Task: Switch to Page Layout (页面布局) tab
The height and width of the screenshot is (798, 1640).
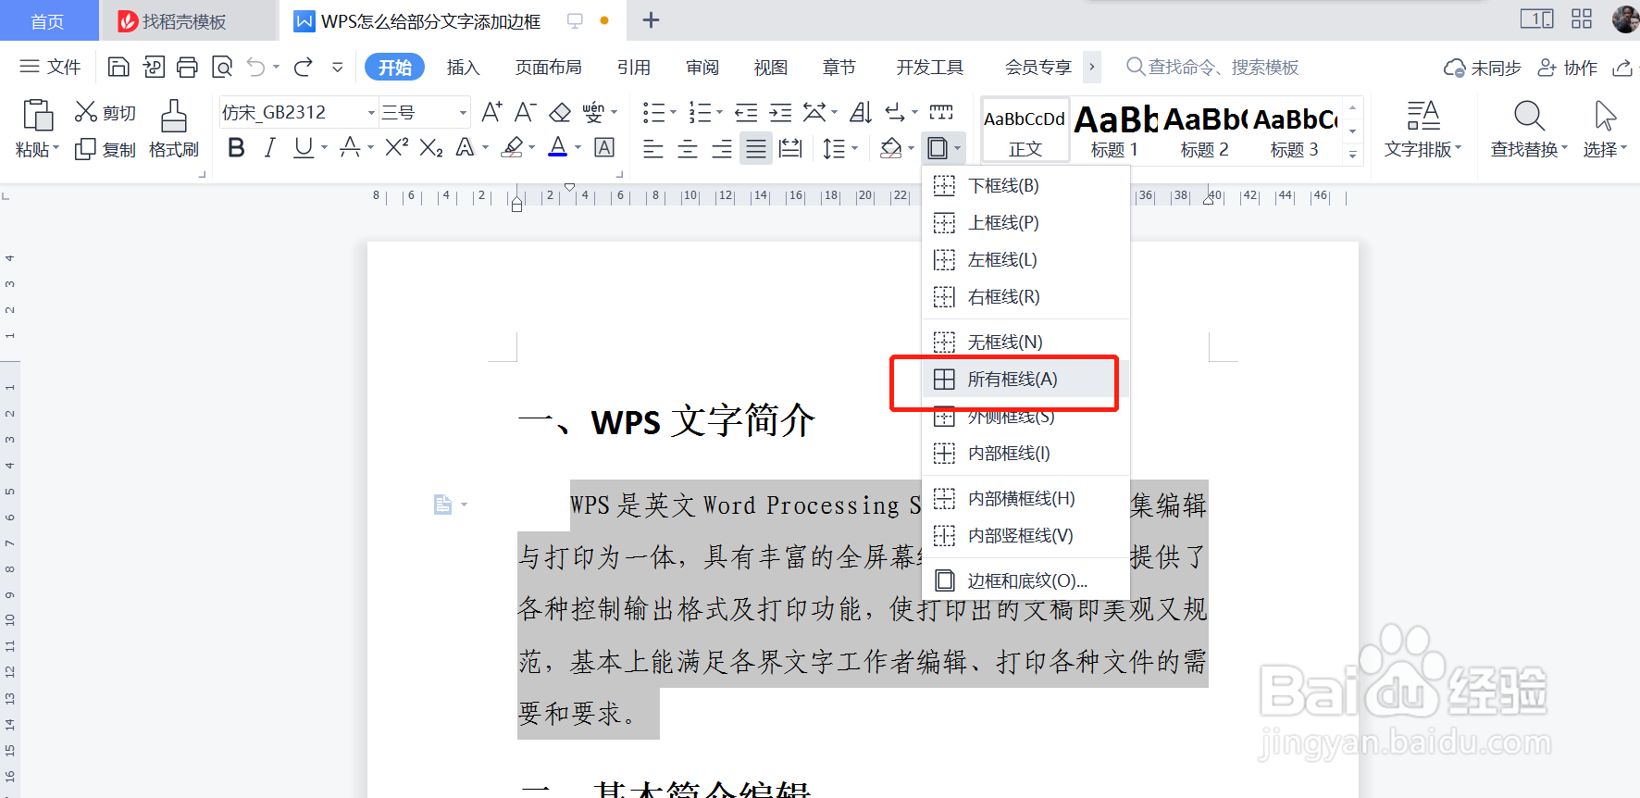Action: (x=548, y=68)
